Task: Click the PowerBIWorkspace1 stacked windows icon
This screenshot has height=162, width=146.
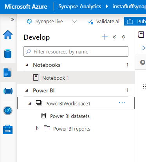Action: (39, 103)
